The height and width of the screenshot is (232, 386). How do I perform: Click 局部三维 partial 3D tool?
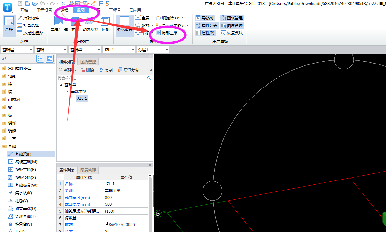coord(167,33)
